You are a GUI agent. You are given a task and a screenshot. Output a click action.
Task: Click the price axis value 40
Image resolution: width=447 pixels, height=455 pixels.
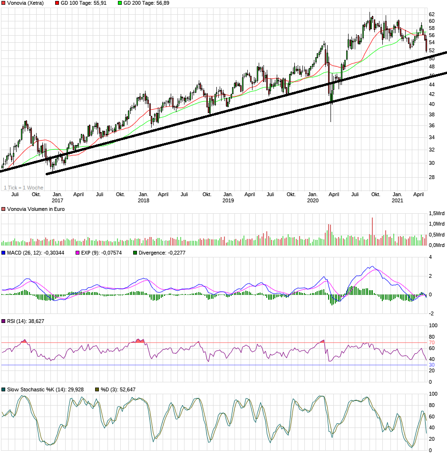tap(432, 104)
